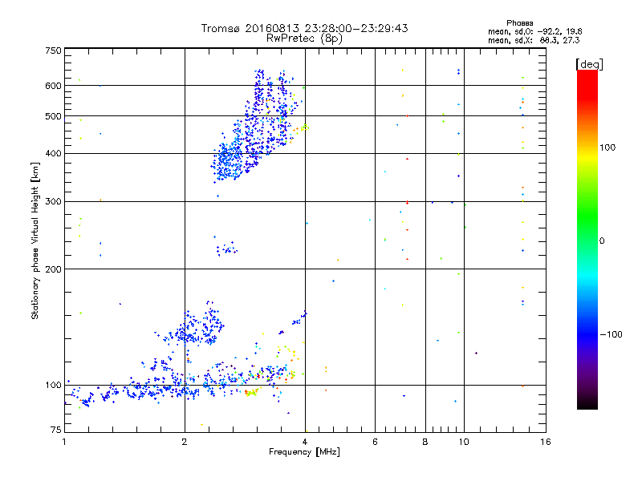Click the y-axis tick label '400'
Image resolution: width=642 pixels, height=481 pixels.
click(53, 154)
